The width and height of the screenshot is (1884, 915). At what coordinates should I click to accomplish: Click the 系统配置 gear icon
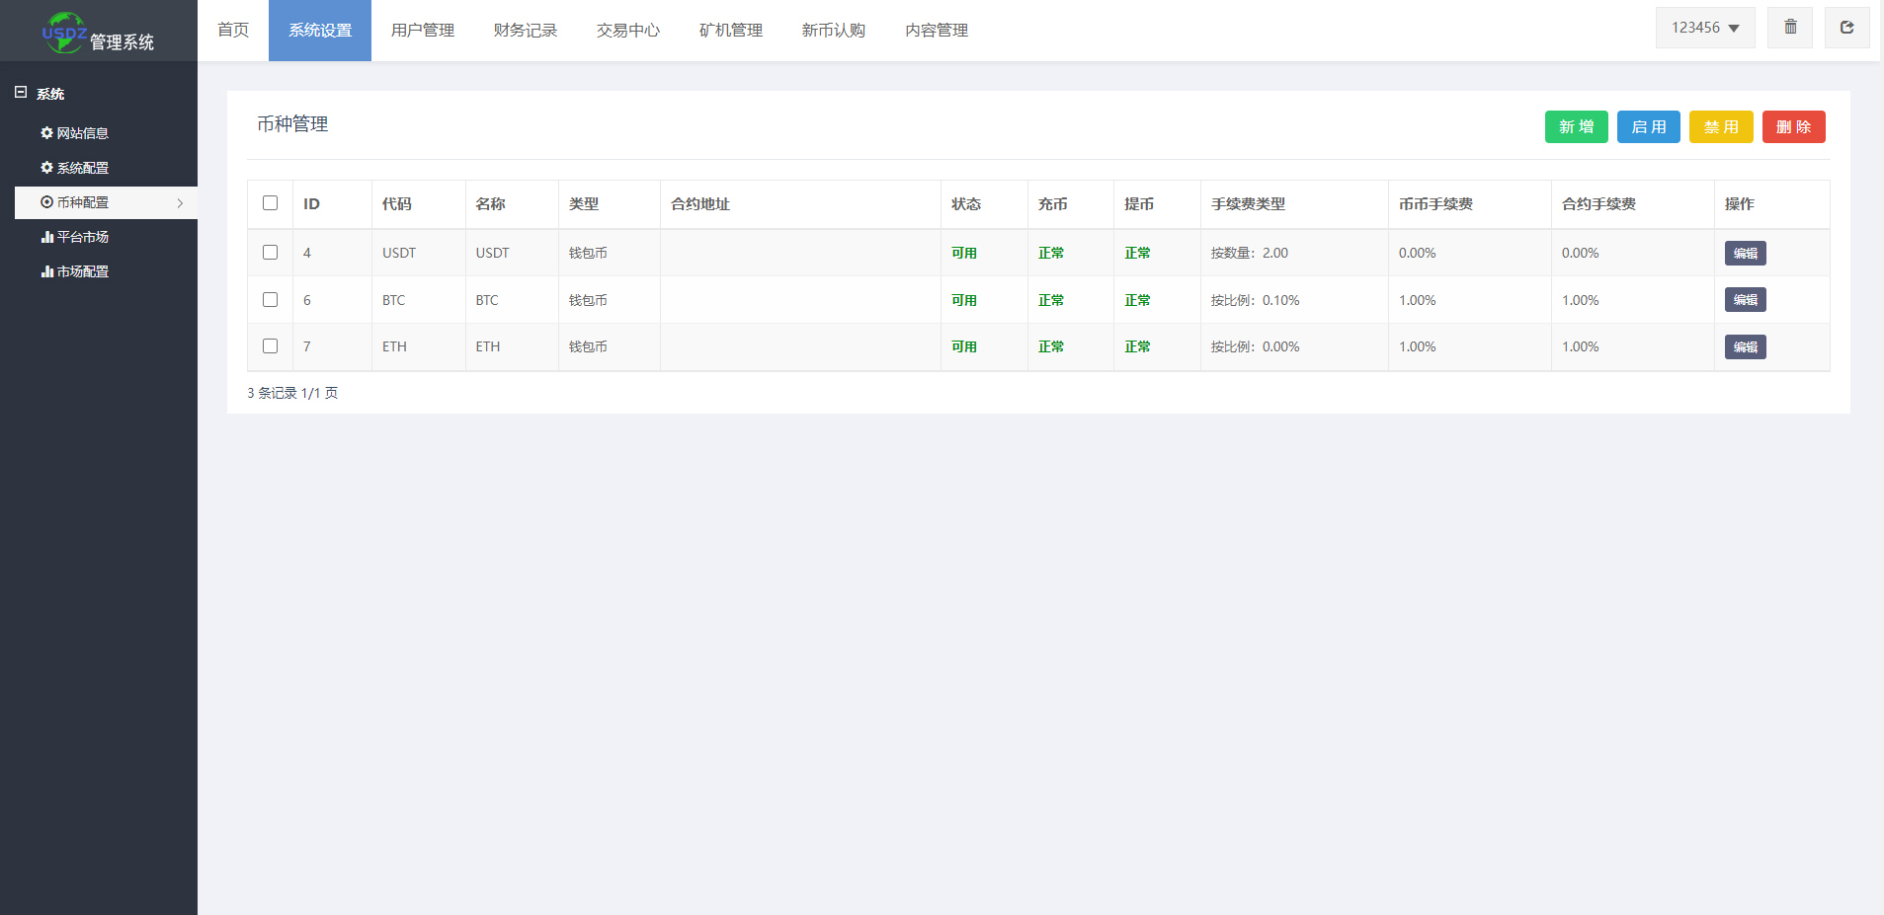tap(45, 167)
